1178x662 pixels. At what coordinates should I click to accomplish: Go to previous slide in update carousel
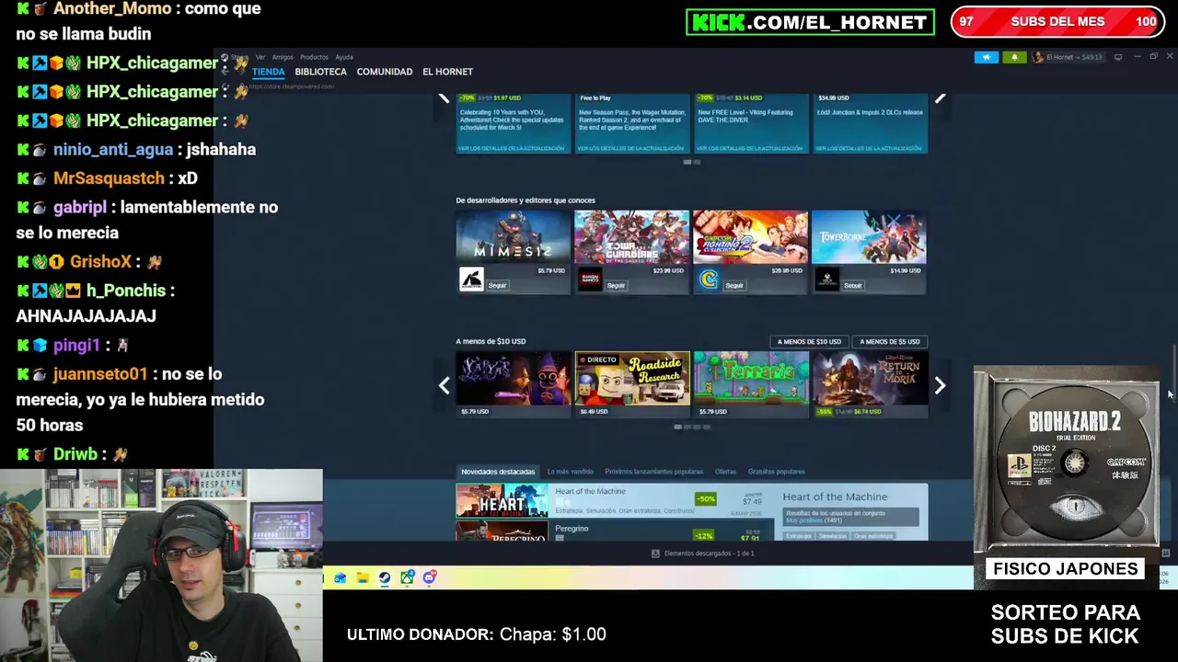(444, 97)
